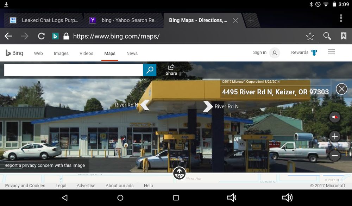The height and width of the screenshot is (206, 352).
Task: Click Report a privacy concern link
Action: [x=45, y=165]
